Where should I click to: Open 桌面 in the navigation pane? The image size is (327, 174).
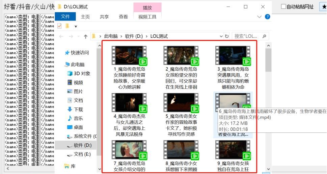(x=75, y=127)
